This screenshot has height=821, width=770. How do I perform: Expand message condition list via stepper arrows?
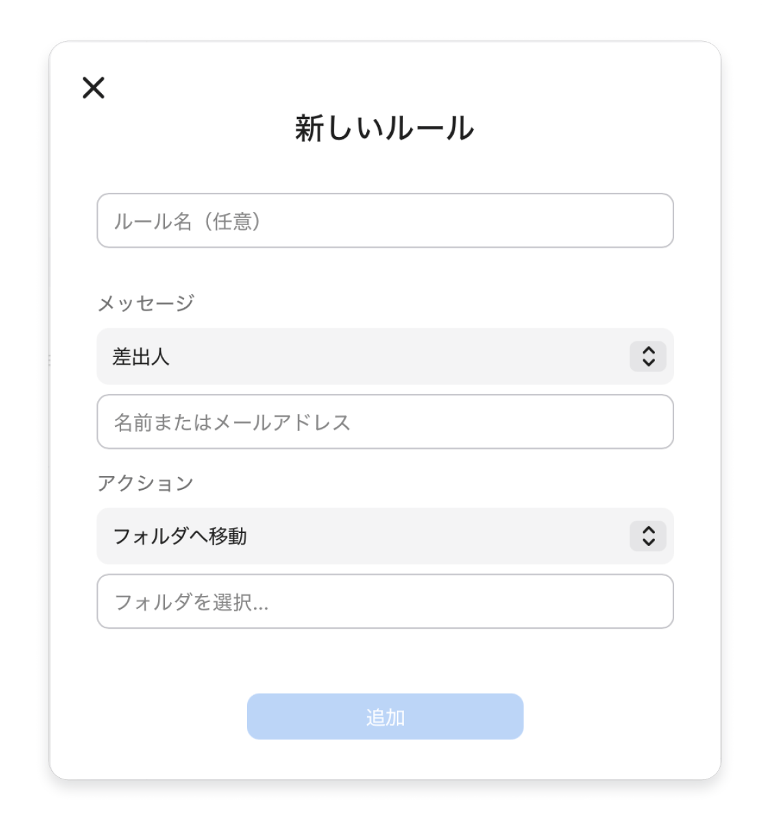coord(648,356)
